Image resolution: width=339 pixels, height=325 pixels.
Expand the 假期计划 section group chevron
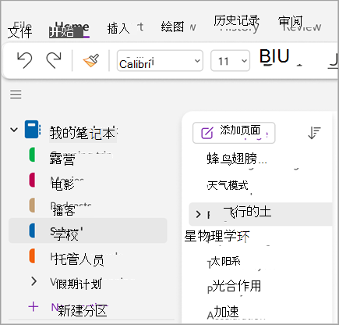(34, 281)
